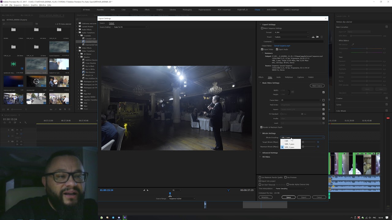Open the Sequence menu in menu bar

[x=17, y=5]
